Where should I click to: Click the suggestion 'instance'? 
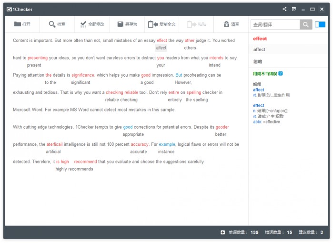pos(166,152)
